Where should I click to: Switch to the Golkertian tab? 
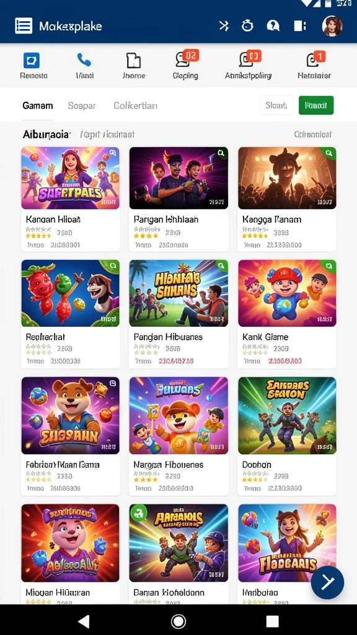point(136,105)
